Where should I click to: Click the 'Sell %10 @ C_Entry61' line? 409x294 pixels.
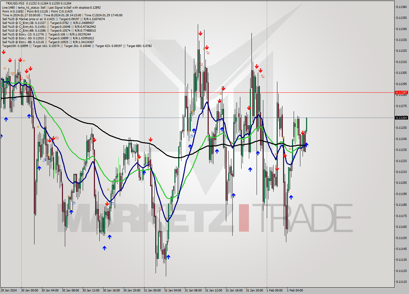tap(49, 27)
